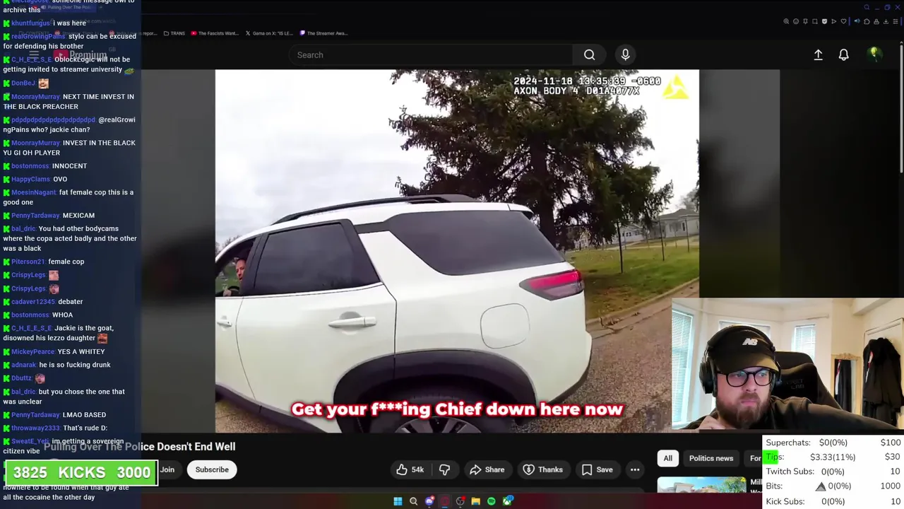Like the video with 54k likes
This screenshot has height=509, width=904.
coord(410,469)
